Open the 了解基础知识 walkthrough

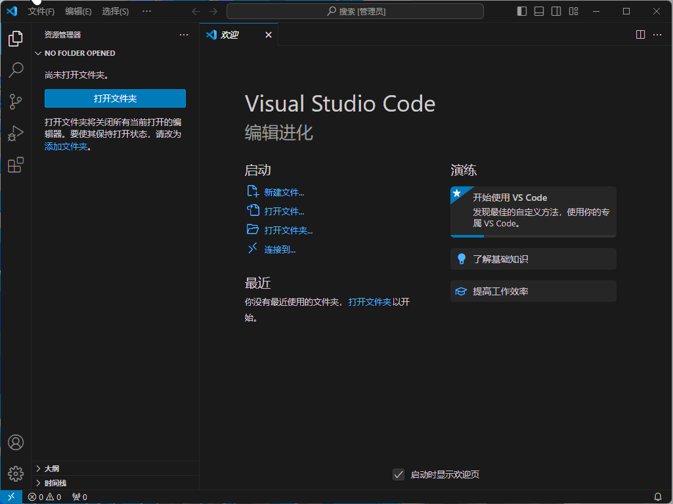pos(534,259)
